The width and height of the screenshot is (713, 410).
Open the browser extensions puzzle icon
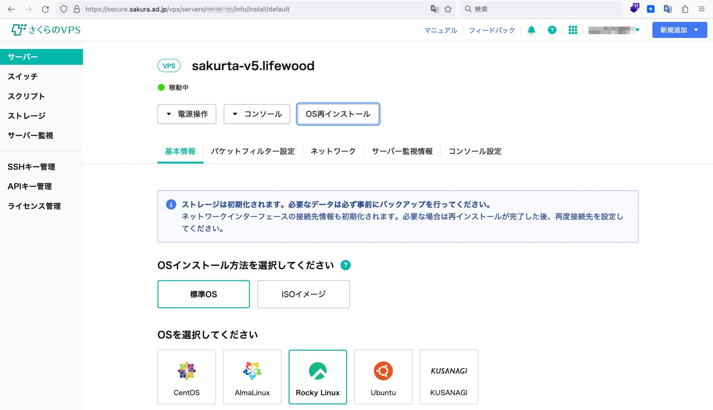(685, 9)
